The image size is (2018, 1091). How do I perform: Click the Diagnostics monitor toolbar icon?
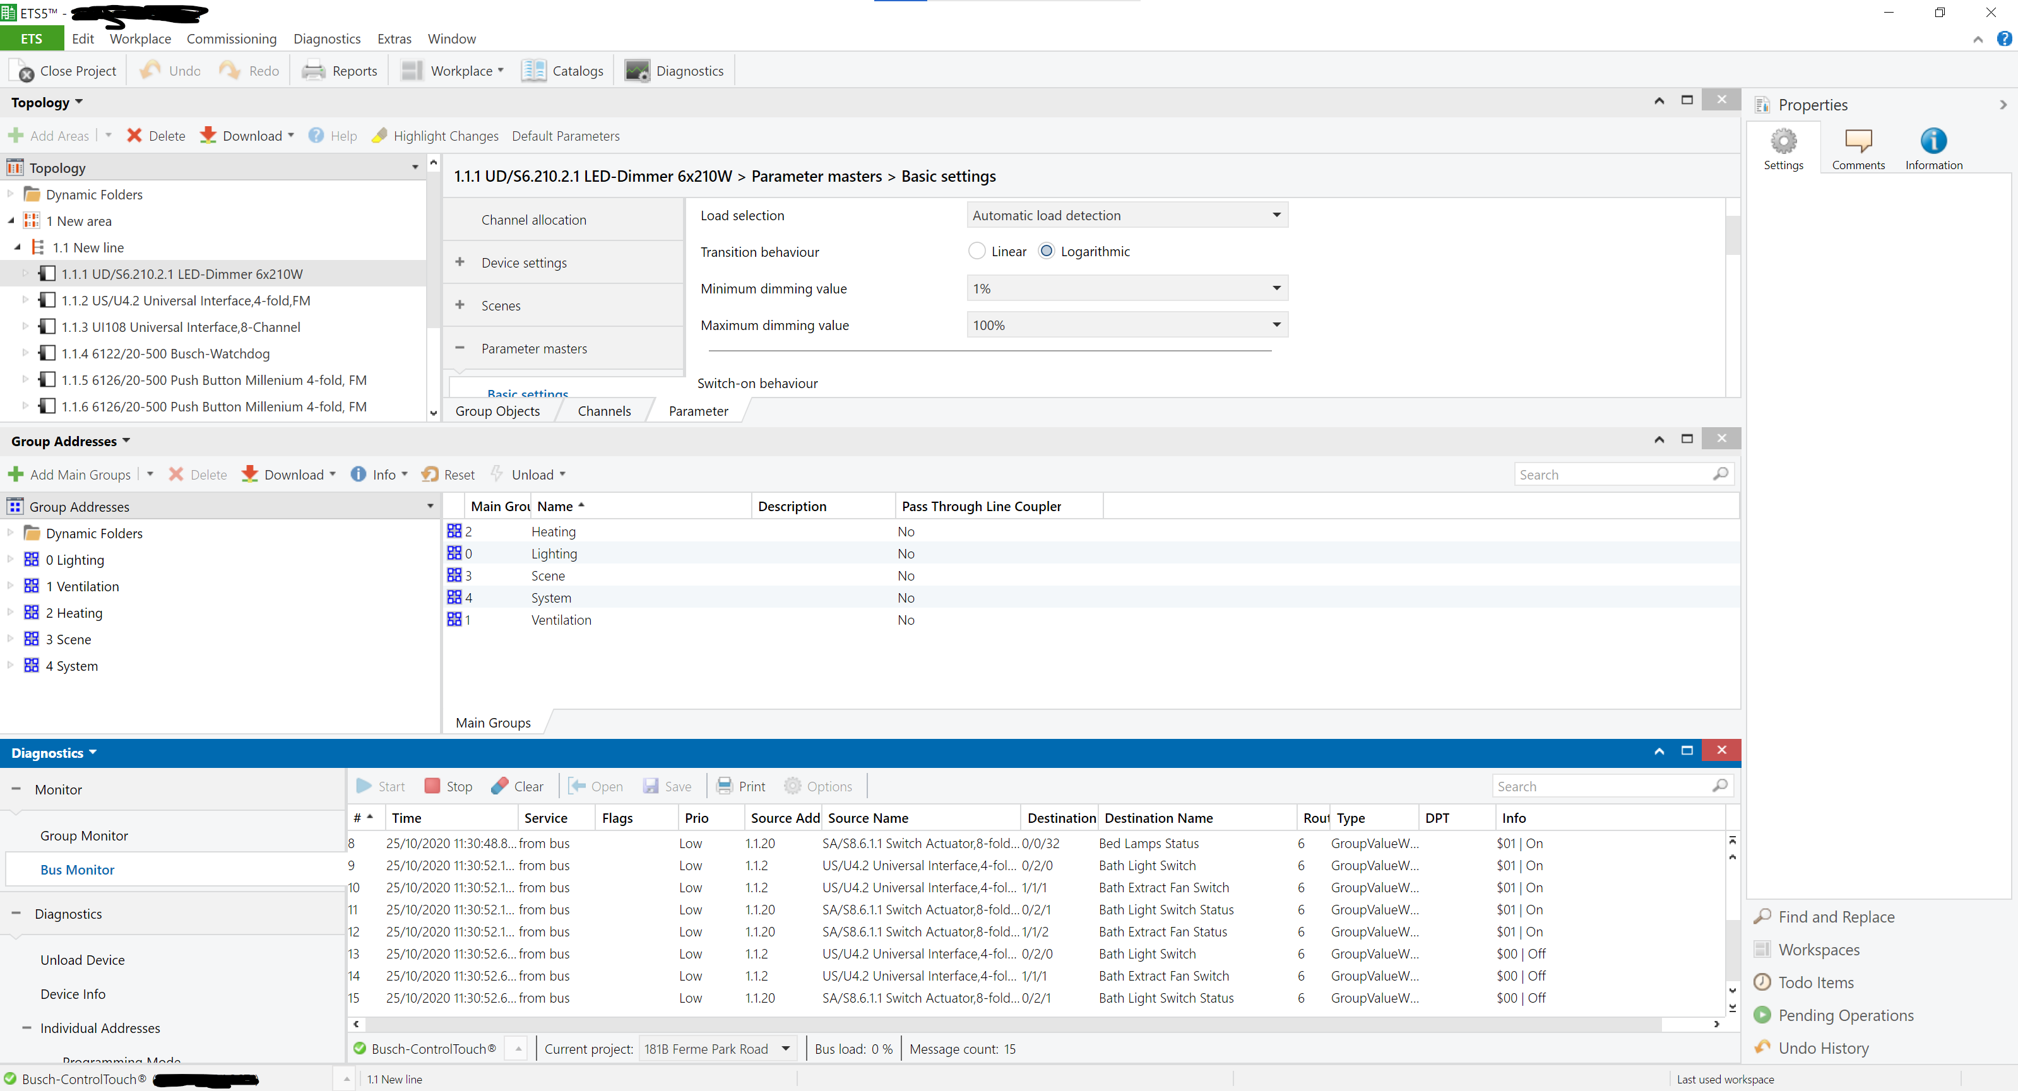click(637, 71)
